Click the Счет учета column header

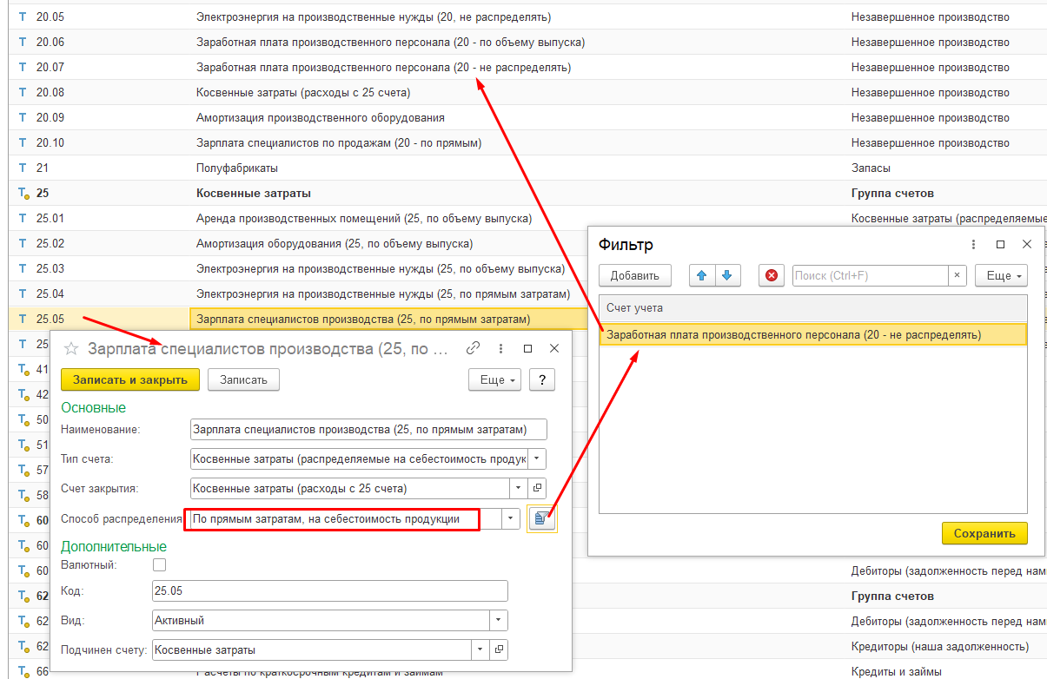coord(813,308)
